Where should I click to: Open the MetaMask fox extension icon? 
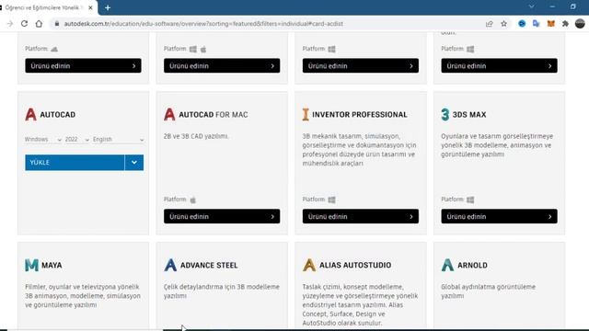tap(550, 24)
